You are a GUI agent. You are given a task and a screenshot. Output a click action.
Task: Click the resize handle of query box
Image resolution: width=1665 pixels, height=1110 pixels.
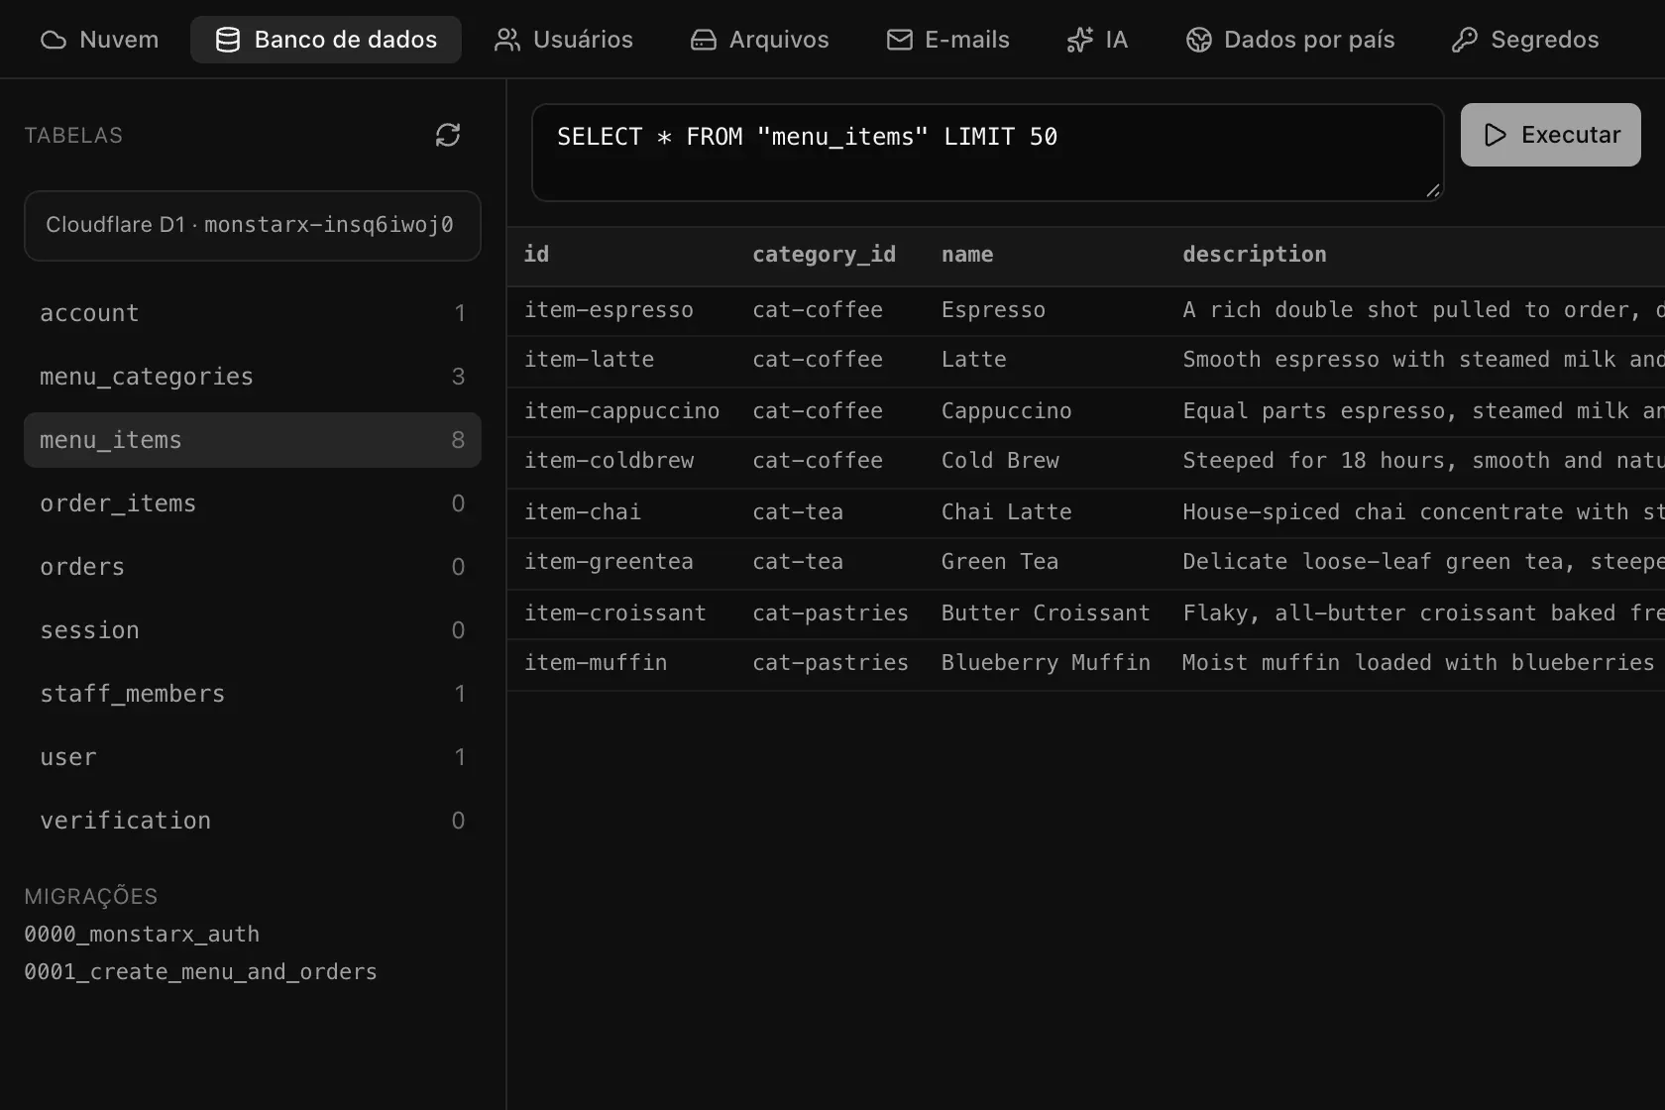(x=1433, y=190)
